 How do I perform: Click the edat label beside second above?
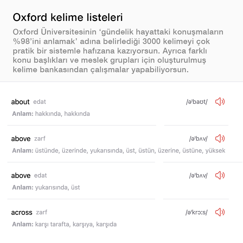[40, 175]
